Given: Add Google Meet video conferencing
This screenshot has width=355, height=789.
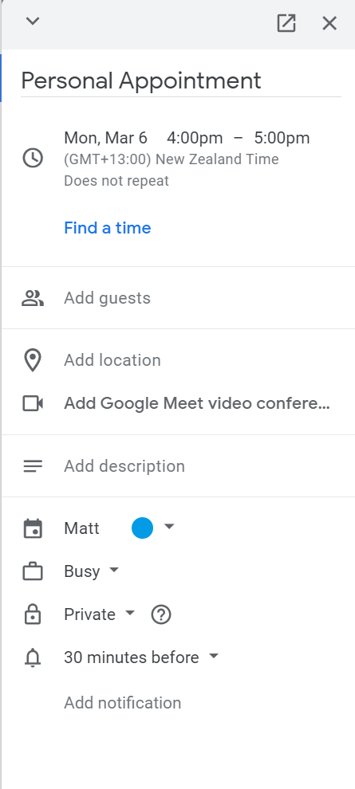Looking at the screenshot, I should [x=197, y=403].
